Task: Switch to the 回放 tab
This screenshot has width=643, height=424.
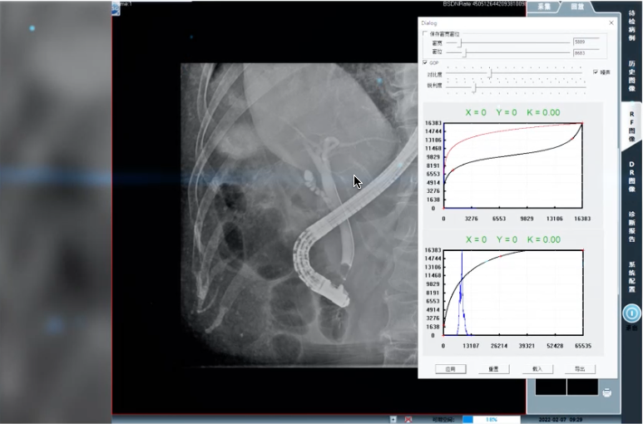Action: point(577,7)
